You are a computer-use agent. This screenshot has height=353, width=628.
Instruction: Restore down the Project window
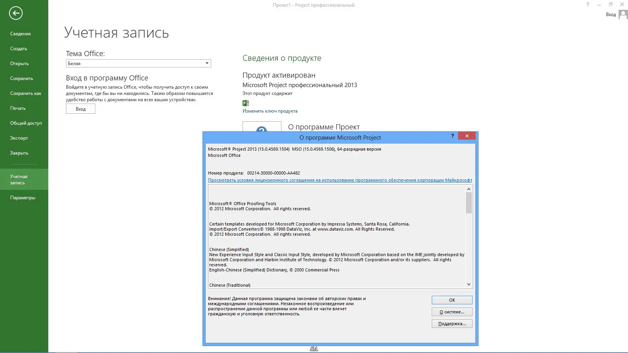pyautogui.click(x=610, y=5)
